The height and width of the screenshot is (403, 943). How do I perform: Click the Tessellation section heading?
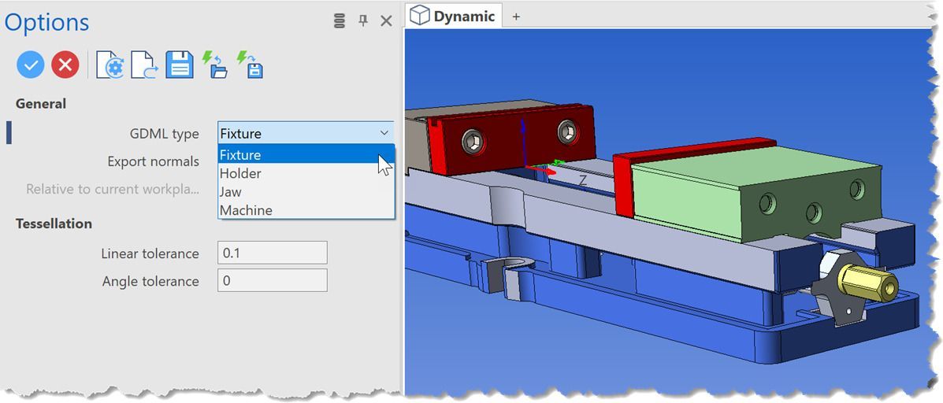click(54, 224)
